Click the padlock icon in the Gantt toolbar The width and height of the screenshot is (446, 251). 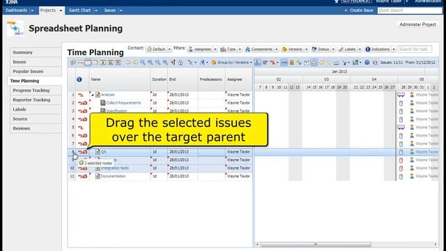click(292, 62)
